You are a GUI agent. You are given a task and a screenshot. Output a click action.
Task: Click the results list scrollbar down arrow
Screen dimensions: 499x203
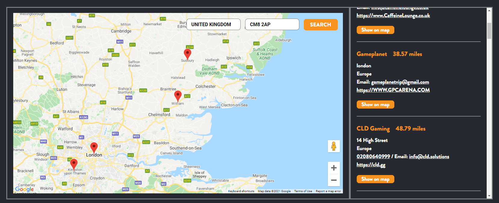coord(489,196)
